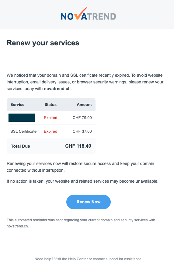Click the Amount column header
The image size is (174, 267).
[x=84, y=104]
